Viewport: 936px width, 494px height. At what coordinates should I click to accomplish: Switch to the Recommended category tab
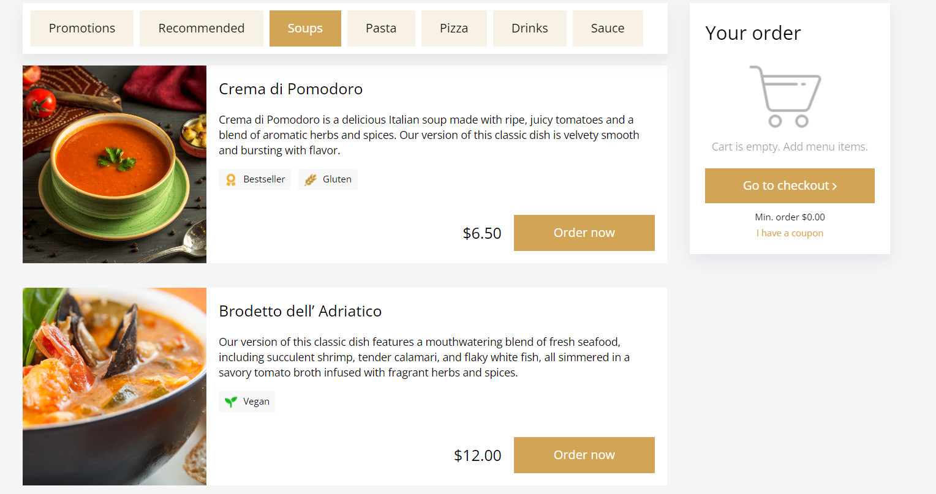[202, 28]
